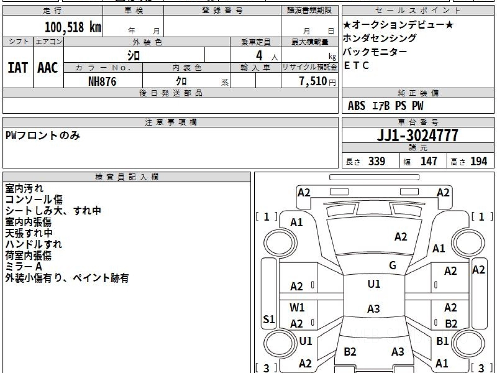The height and width of the screenshot is (373, 497).
Task: Select the length value 長さ 339
Action: tap(366, 161)
